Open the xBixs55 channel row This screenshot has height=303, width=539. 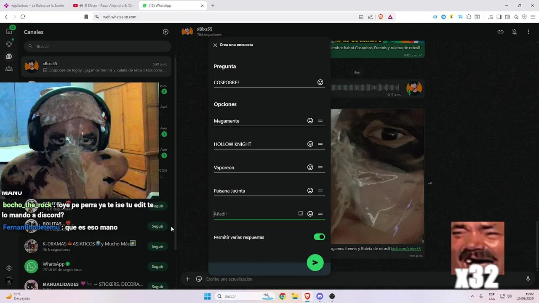[x=96, y=66]
